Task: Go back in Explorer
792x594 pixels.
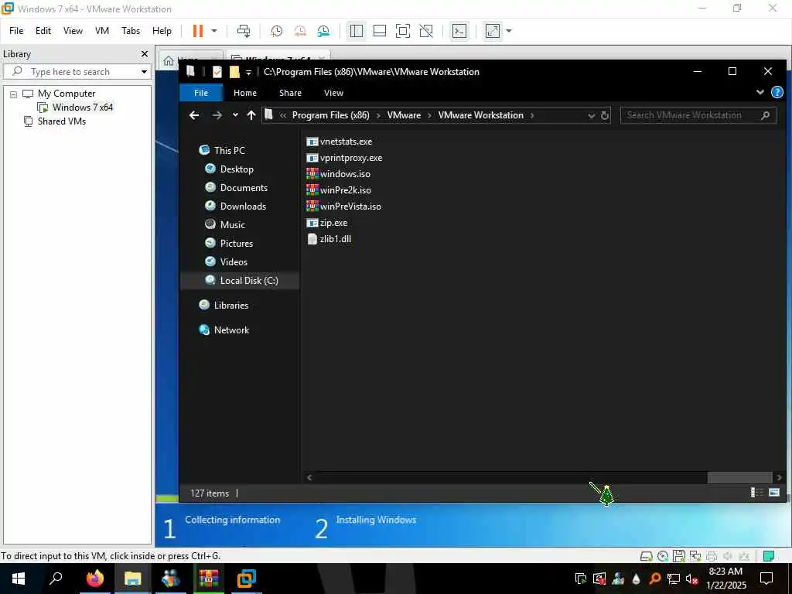Action: point(194,116)
